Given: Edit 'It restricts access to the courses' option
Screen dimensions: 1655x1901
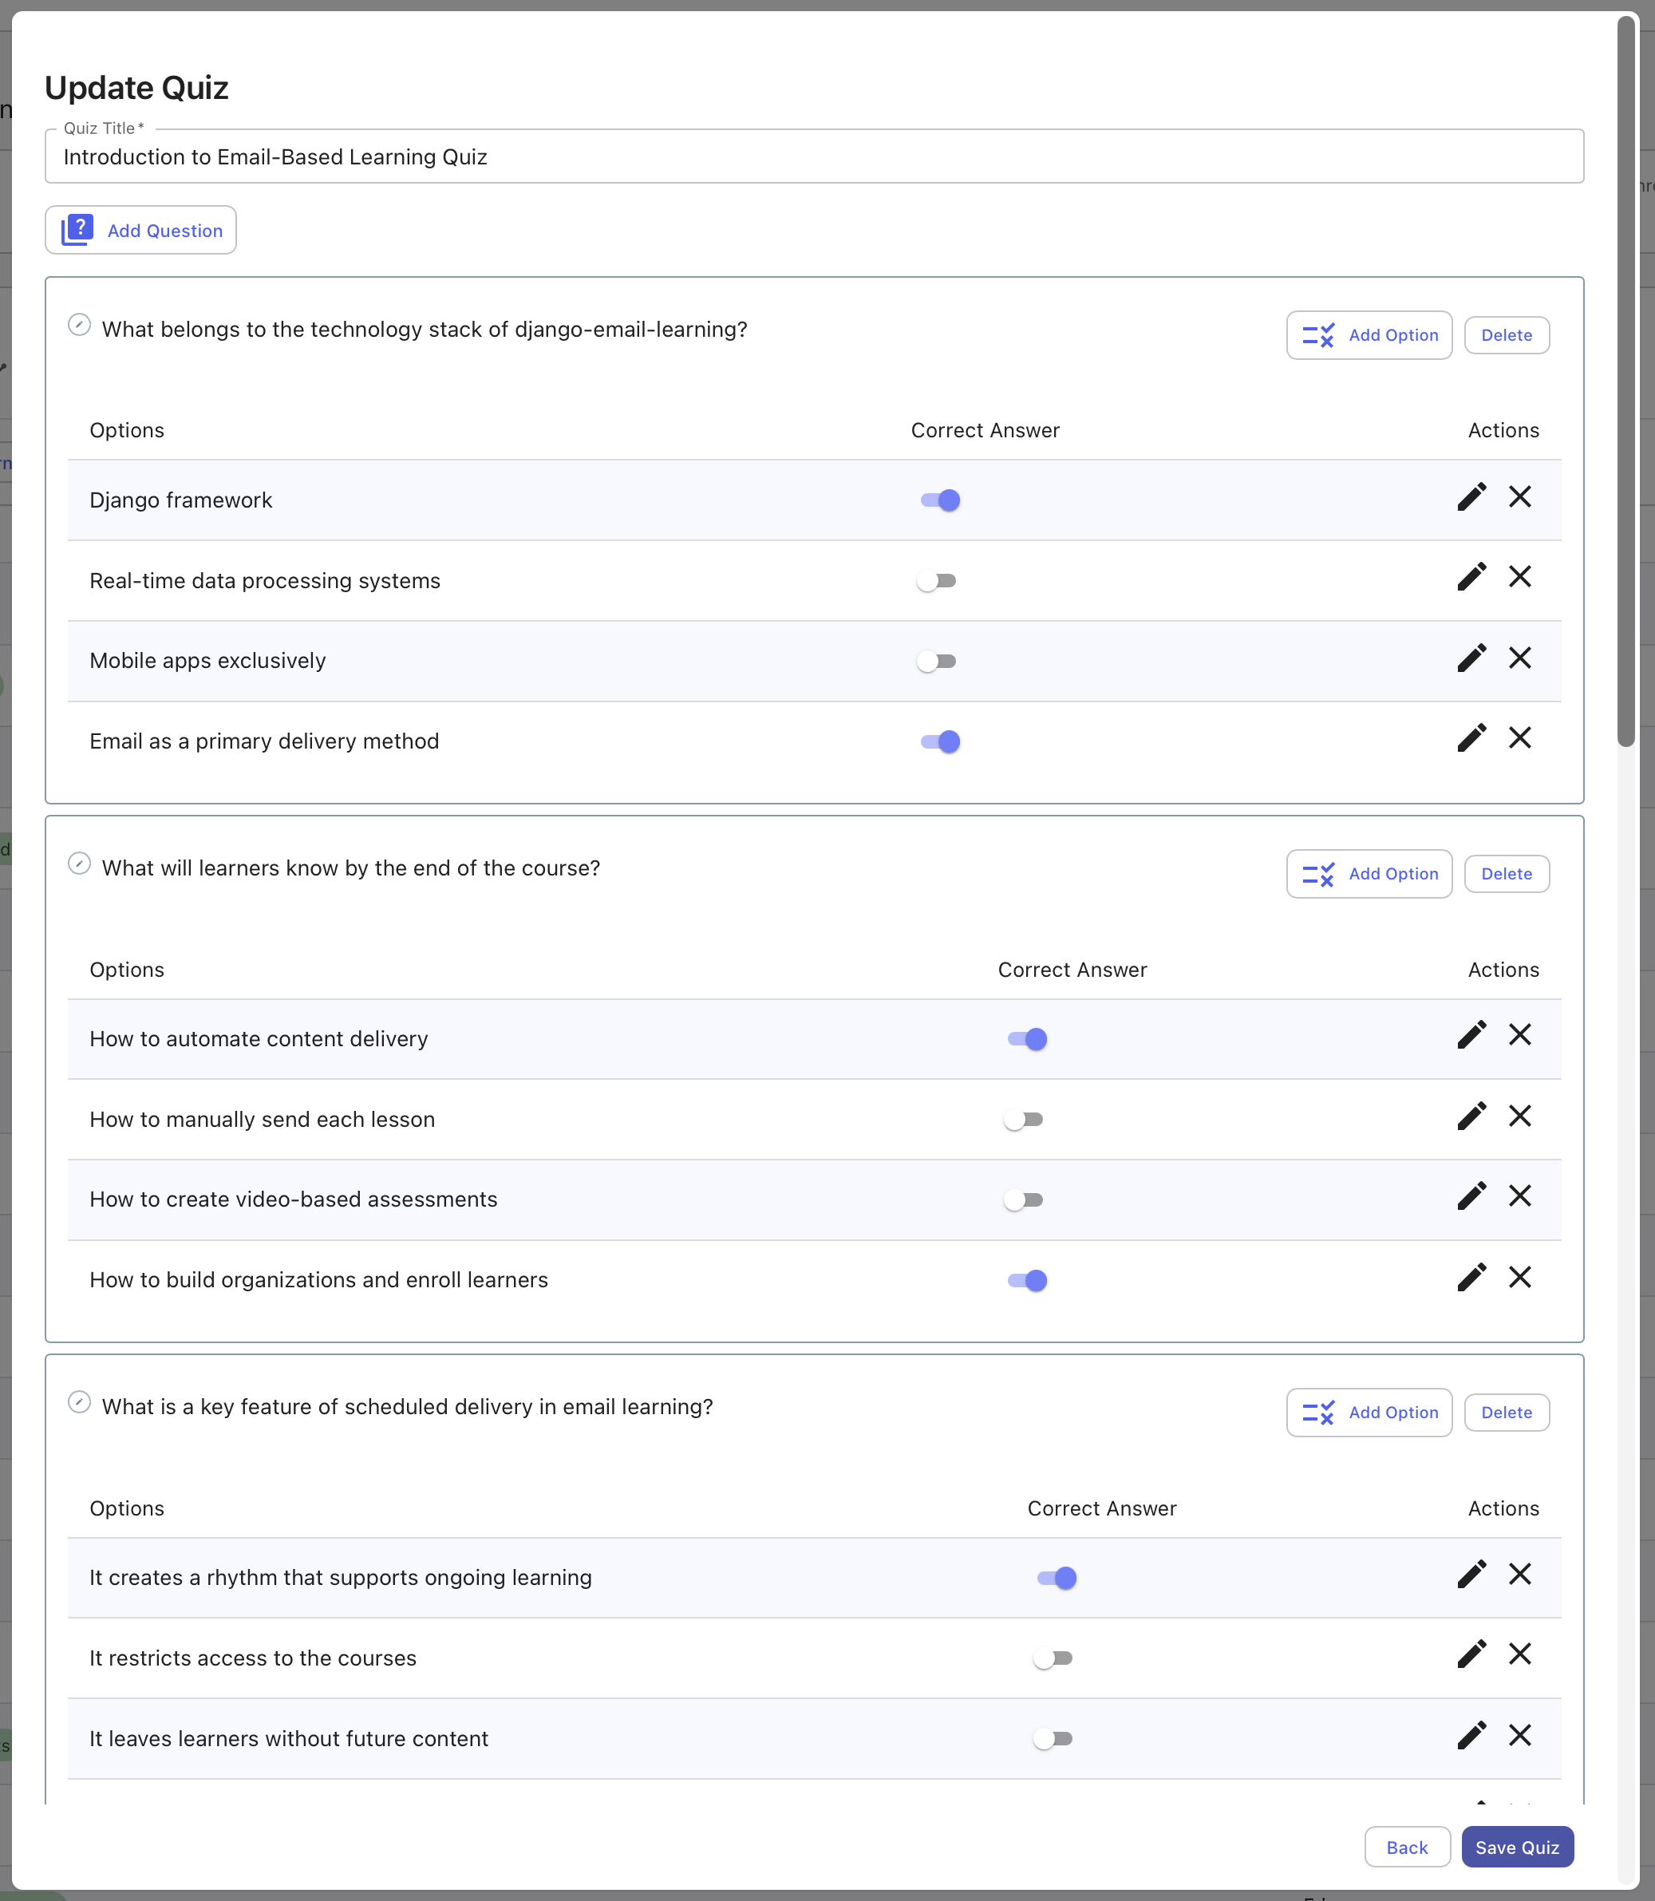Looking at the screenshot, I should coord(1471,1654).
